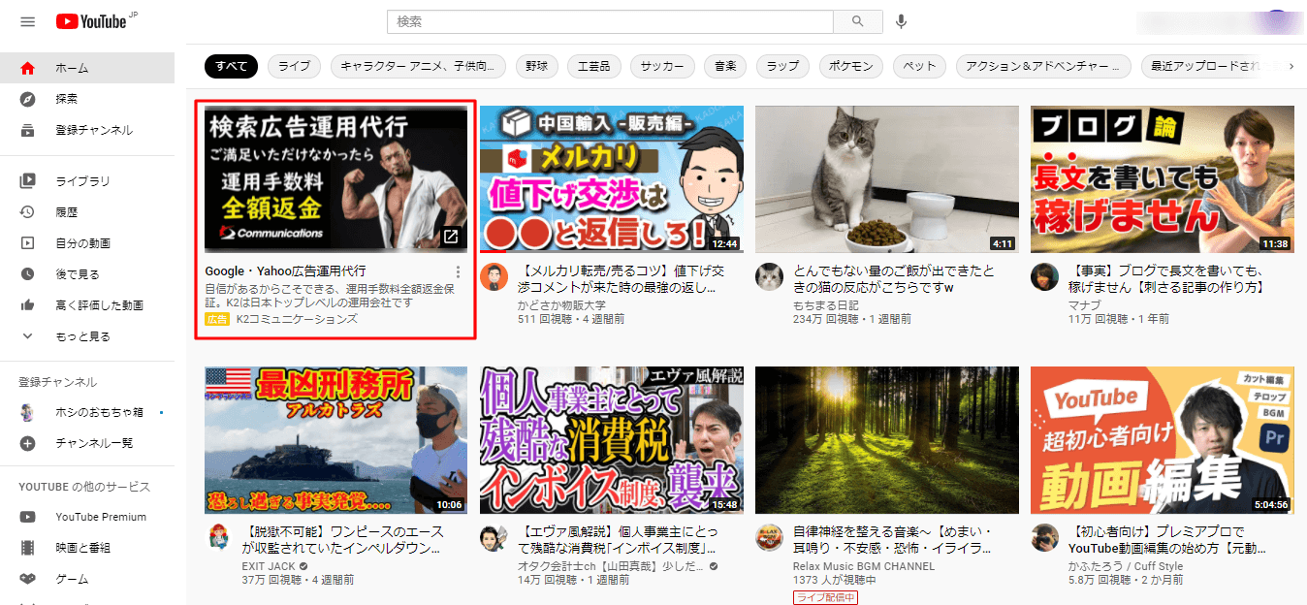This screenshot has height=605, width=1307.
Task: Select the すべて filter chip
Action: click(x=232, y=66)
